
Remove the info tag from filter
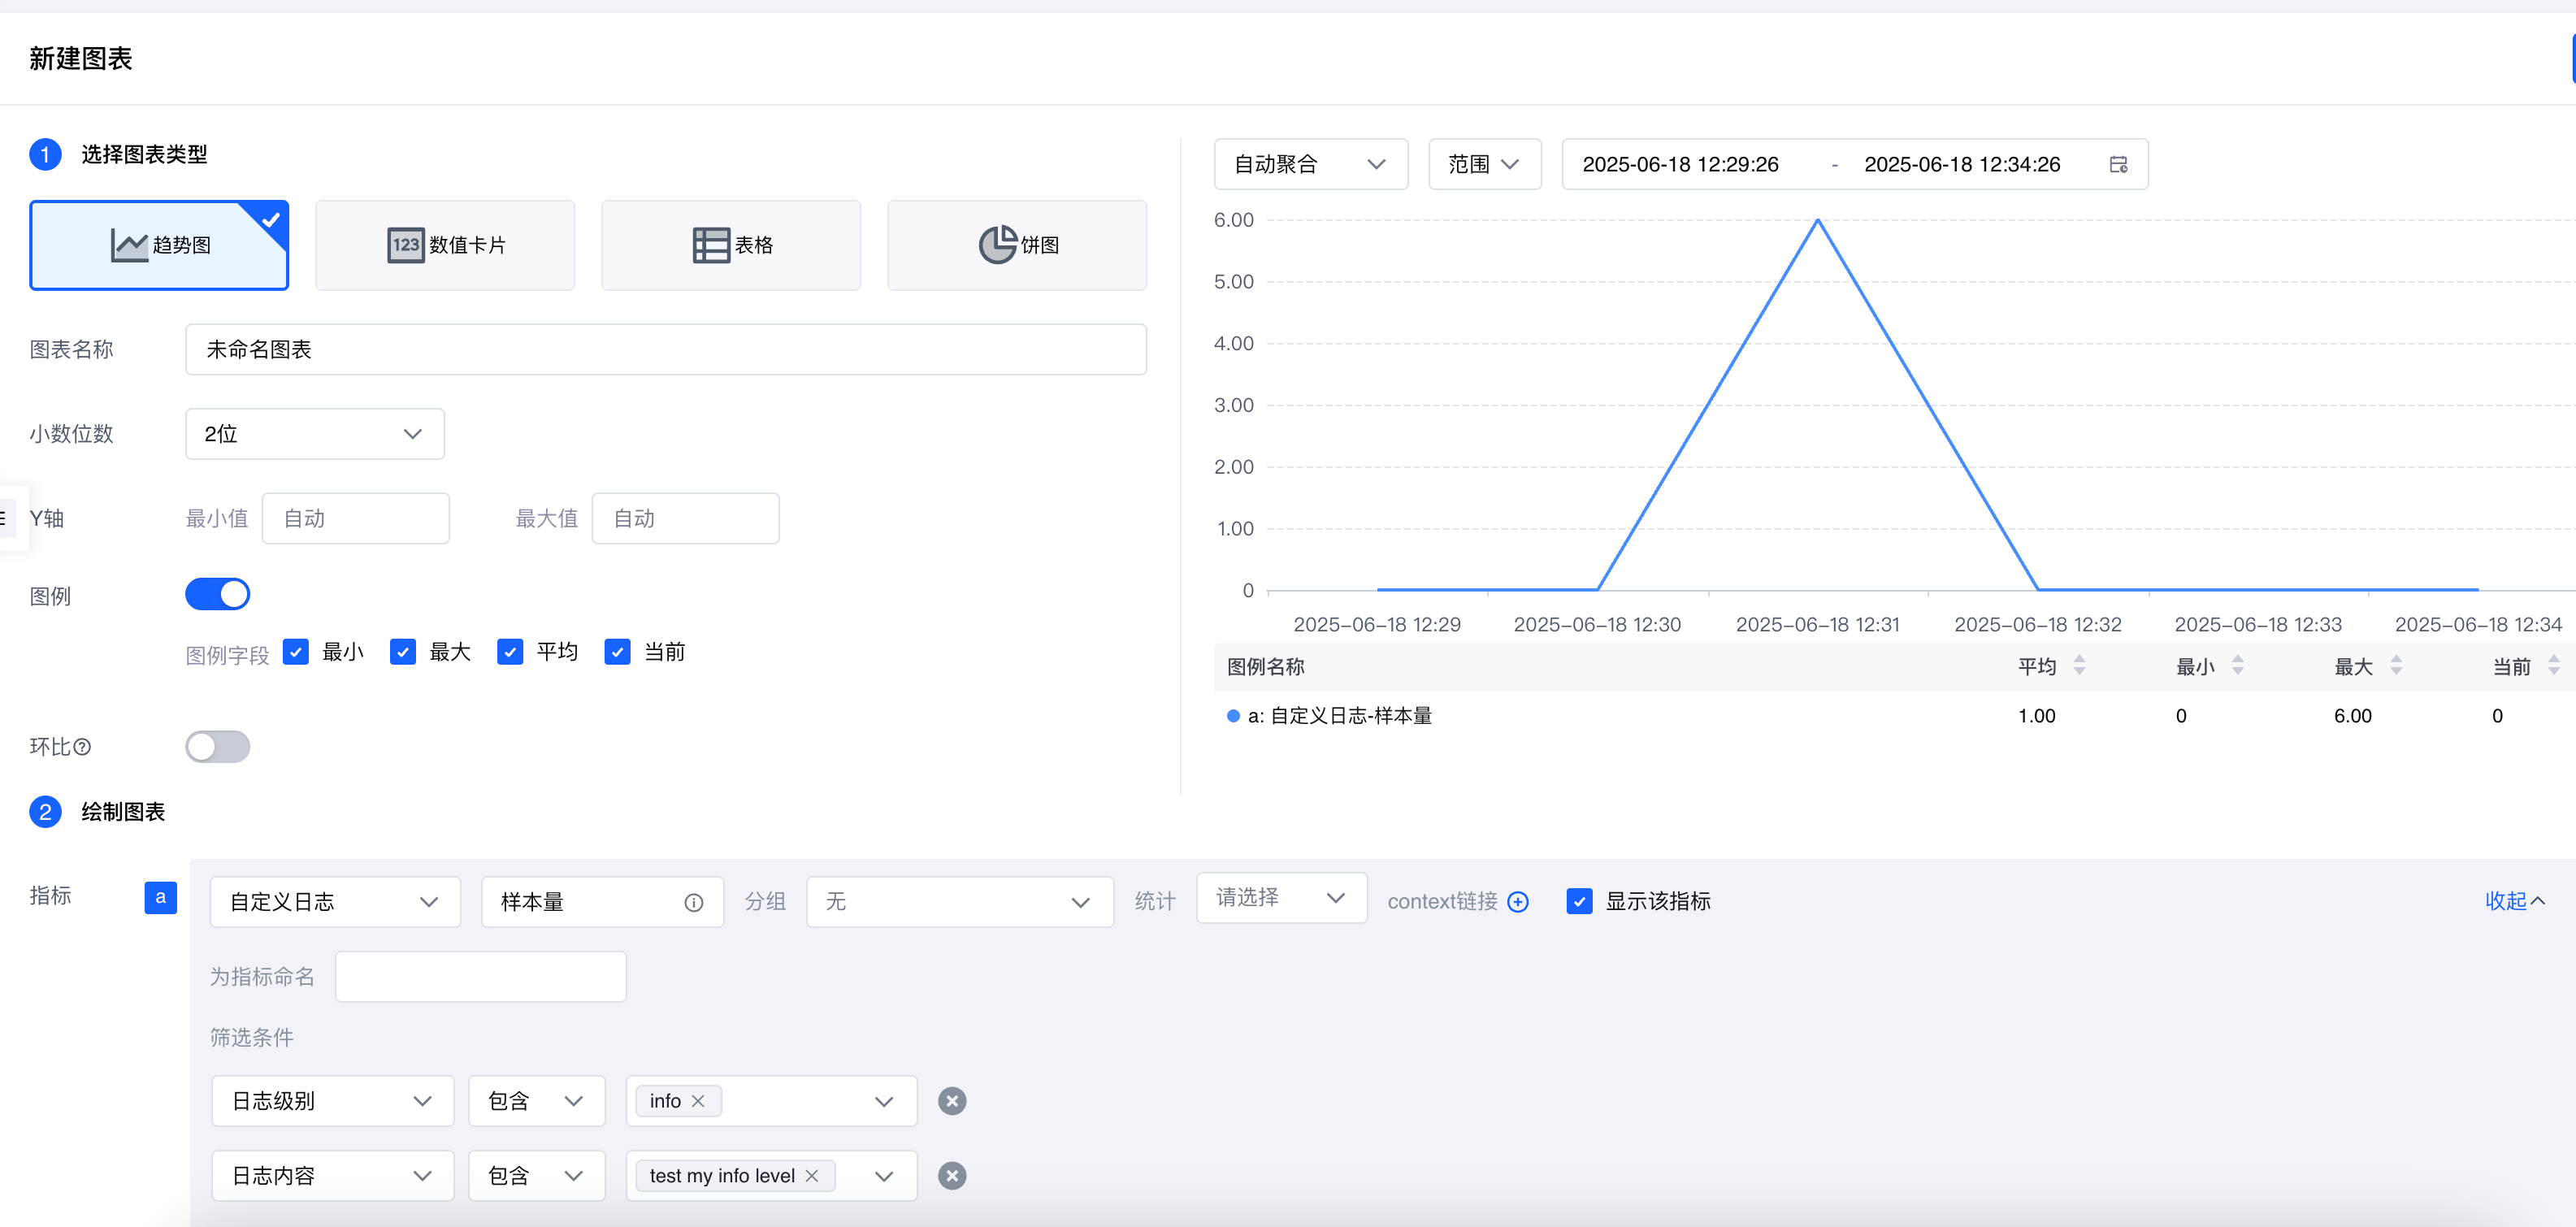(698, 1101)
